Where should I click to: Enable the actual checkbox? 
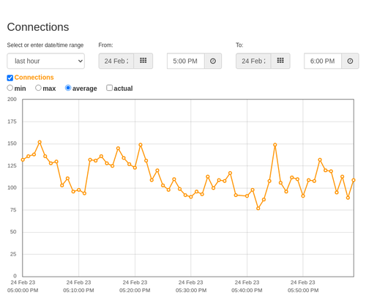coord(109,88)
